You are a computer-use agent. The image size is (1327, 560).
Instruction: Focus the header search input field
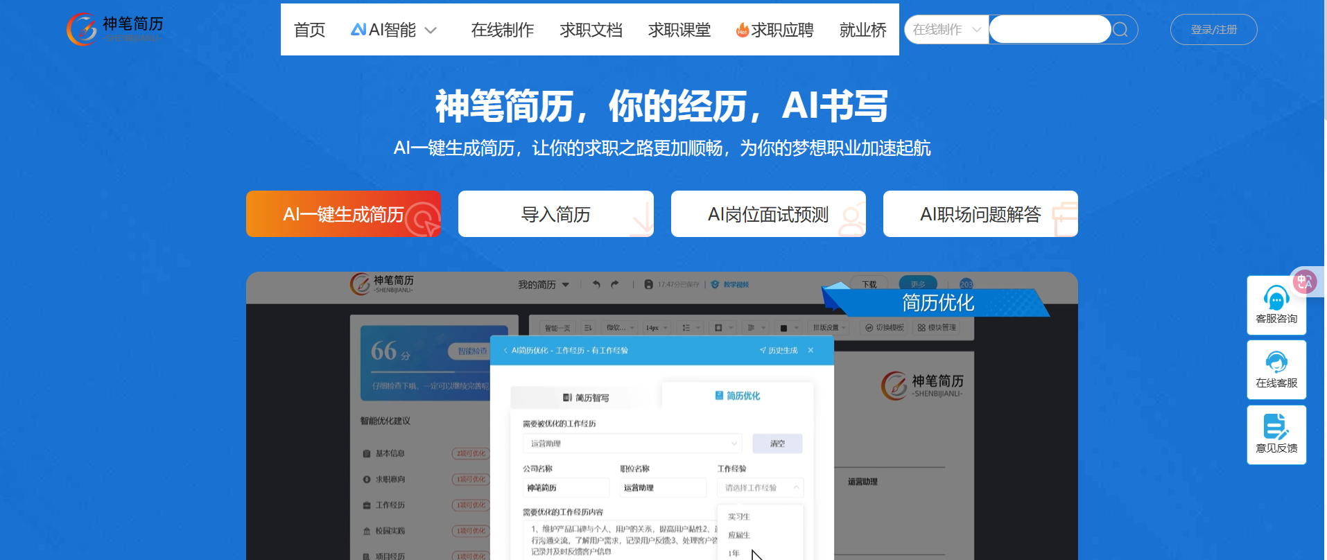(1049, 29)
